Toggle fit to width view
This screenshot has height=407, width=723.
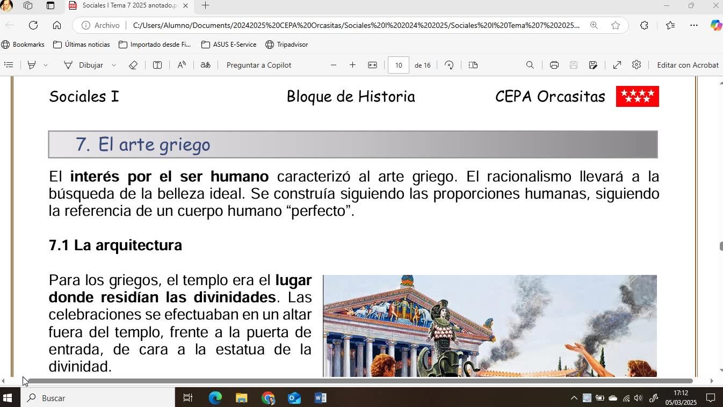(x=372, y=65)
